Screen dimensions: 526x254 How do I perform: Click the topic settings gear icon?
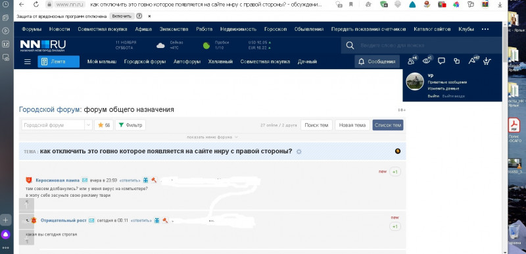(299, 151)
